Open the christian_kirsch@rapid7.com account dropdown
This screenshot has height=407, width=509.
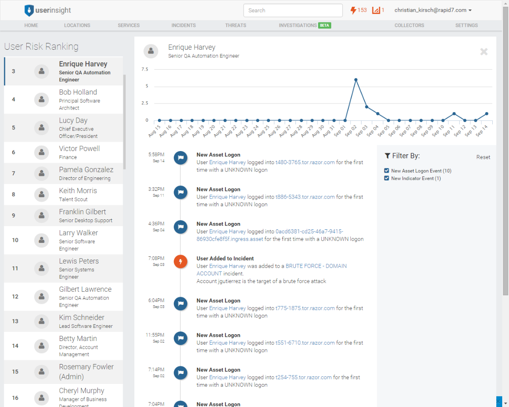point(433,10)
